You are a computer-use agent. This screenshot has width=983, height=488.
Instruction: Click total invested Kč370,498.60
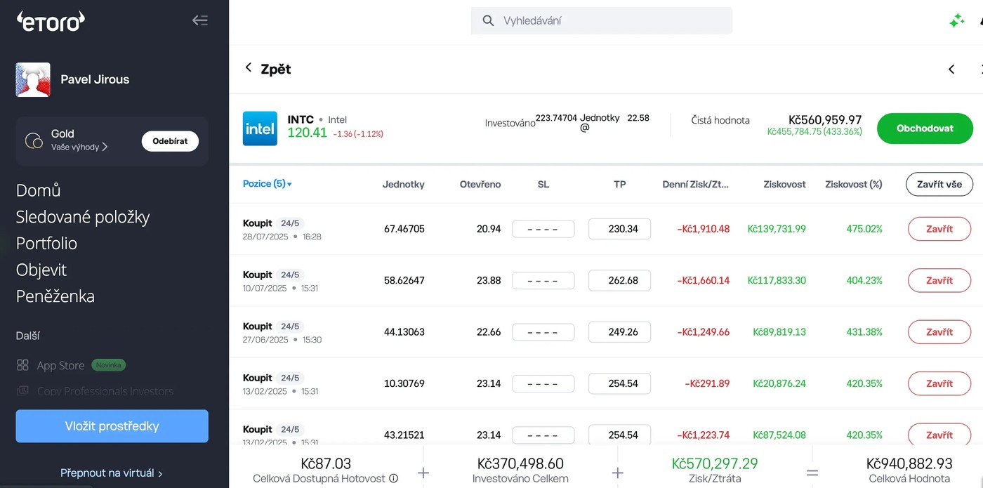520,464
